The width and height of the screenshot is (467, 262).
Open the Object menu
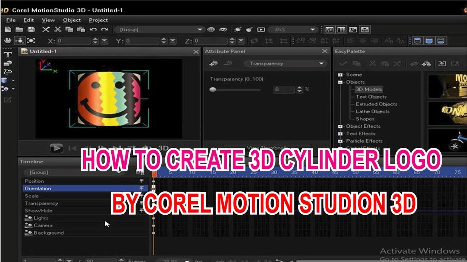[x=72, y=20]
